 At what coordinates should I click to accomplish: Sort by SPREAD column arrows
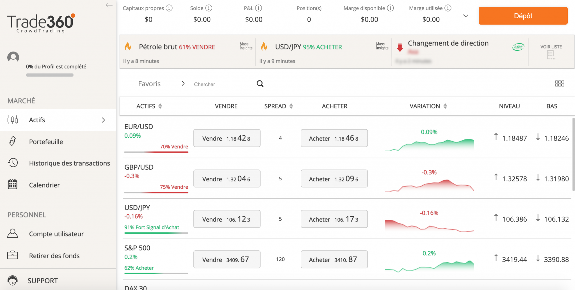point(291,106)
